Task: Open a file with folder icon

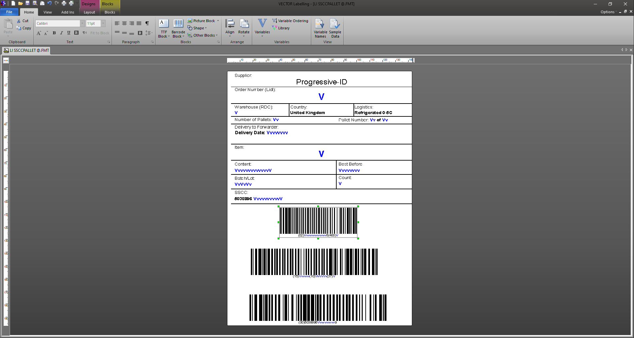Action: pos(20,4)
